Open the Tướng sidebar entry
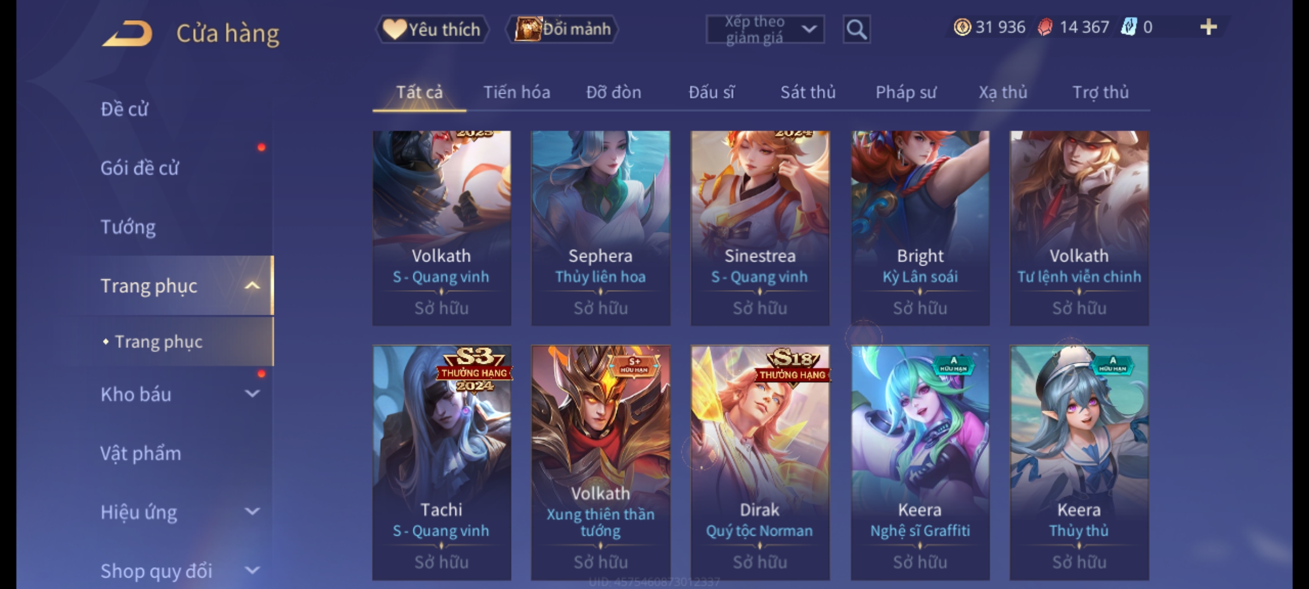 [x=128, y=227]
